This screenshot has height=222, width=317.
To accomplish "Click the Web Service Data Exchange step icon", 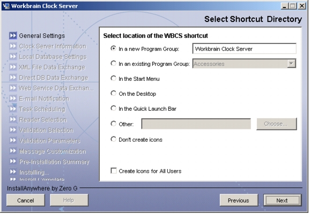I will pos(13,88).
